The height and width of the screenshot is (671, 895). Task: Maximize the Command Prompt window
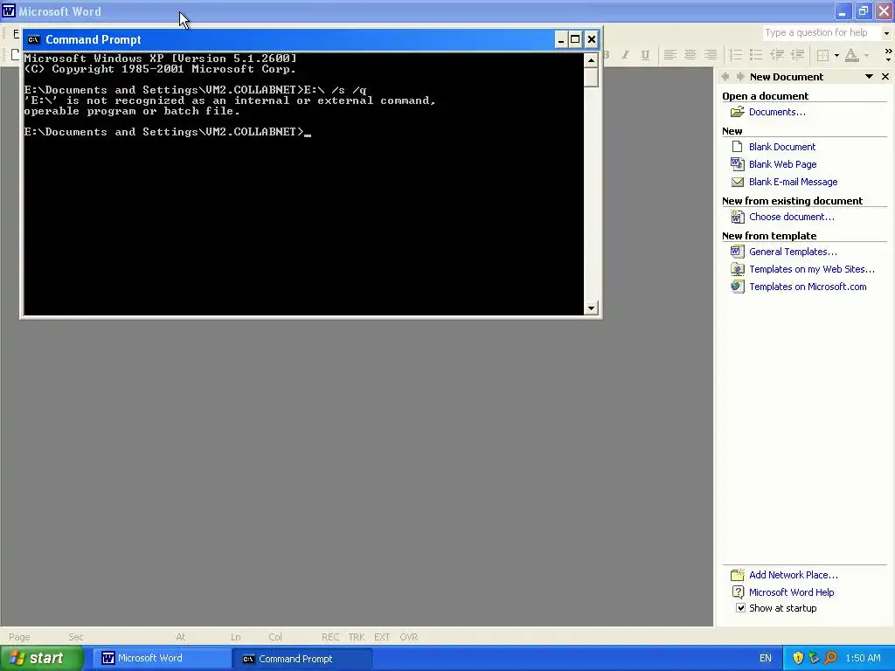[575, 39]
